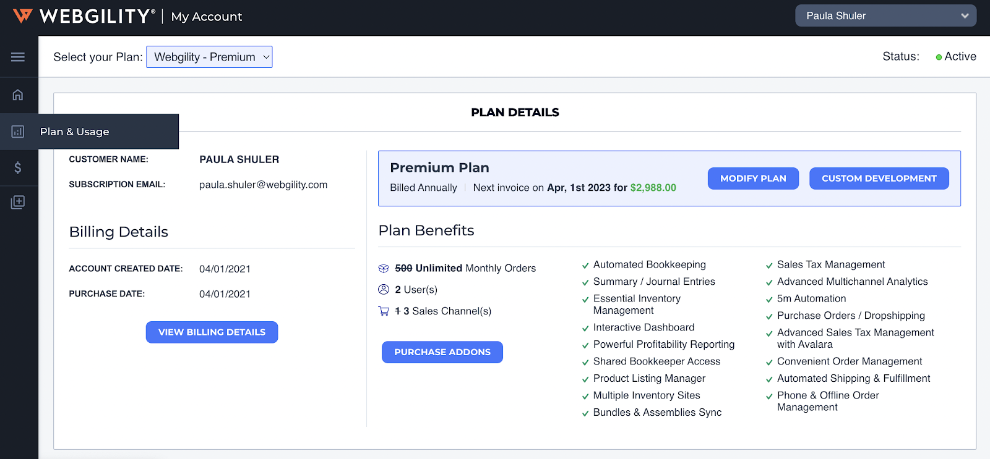Click the subscription email address
Viewport: 990px width, 459px height.
263,185
